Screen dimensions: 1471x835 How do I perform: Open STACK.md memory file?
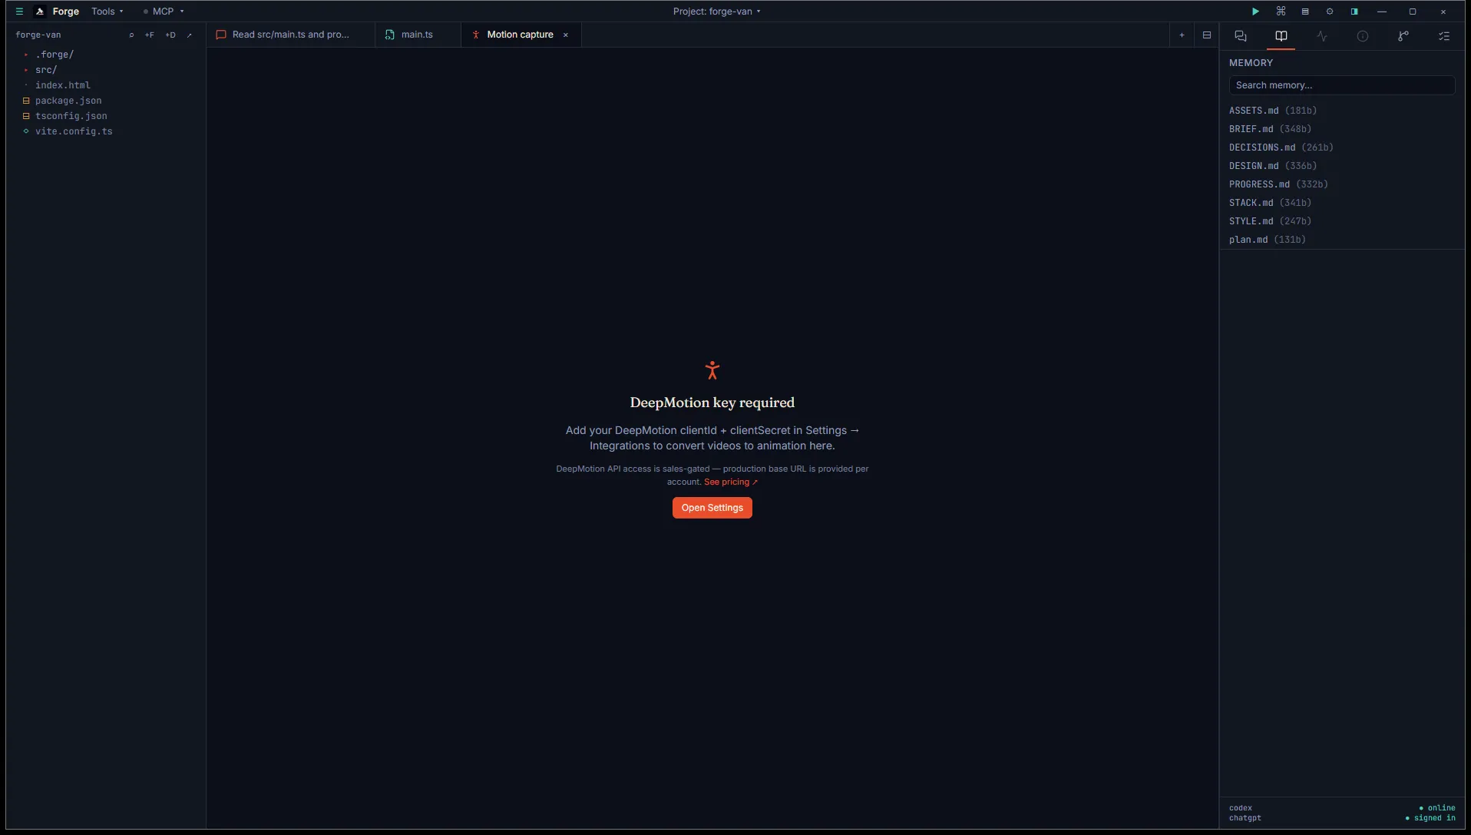[1270, 203]
